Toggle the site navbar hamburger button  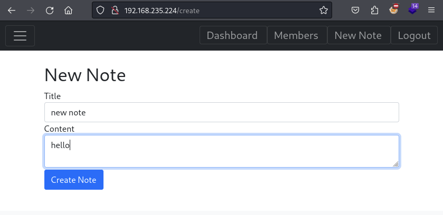[x=20, y=35]
